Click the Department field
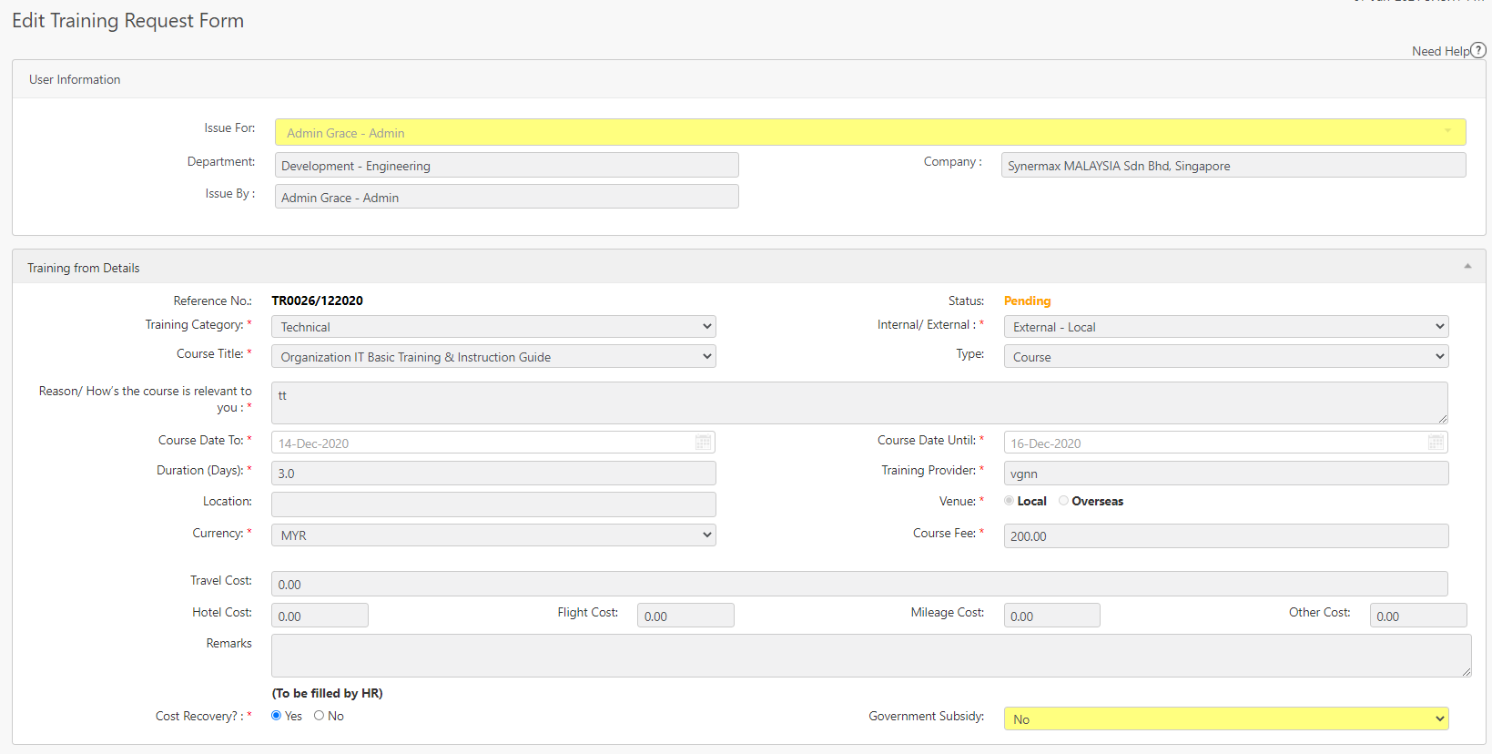Screen dimensions: 1492x754 click(507, 165)
